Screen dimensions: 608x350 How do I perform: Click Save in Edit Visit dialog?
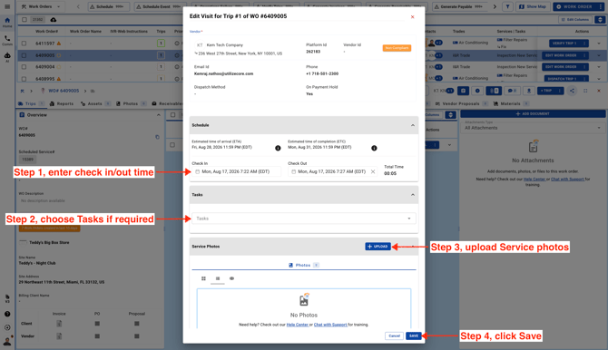[x=413, y=335]
